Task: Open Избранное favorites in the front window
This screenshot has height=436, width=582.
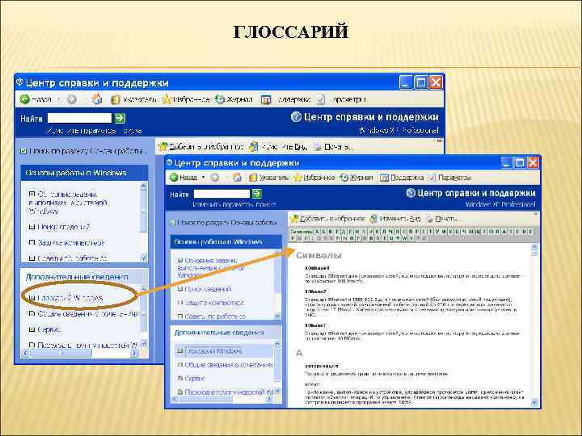Action: (314, 178)
